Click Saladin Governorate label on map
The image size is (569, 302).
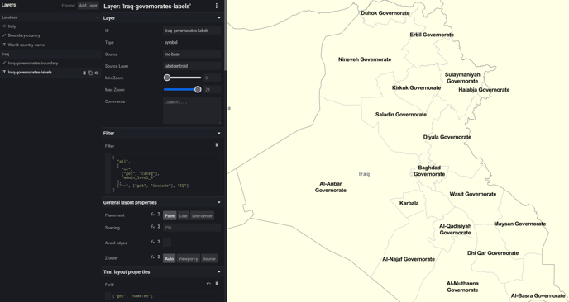[401, 115]
